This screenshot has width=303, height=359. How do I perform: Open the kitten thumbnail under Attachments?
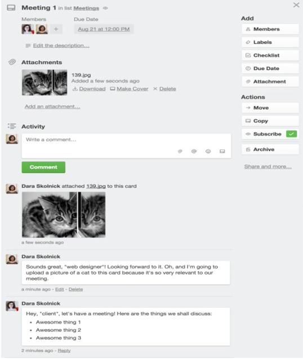[44, 82]
